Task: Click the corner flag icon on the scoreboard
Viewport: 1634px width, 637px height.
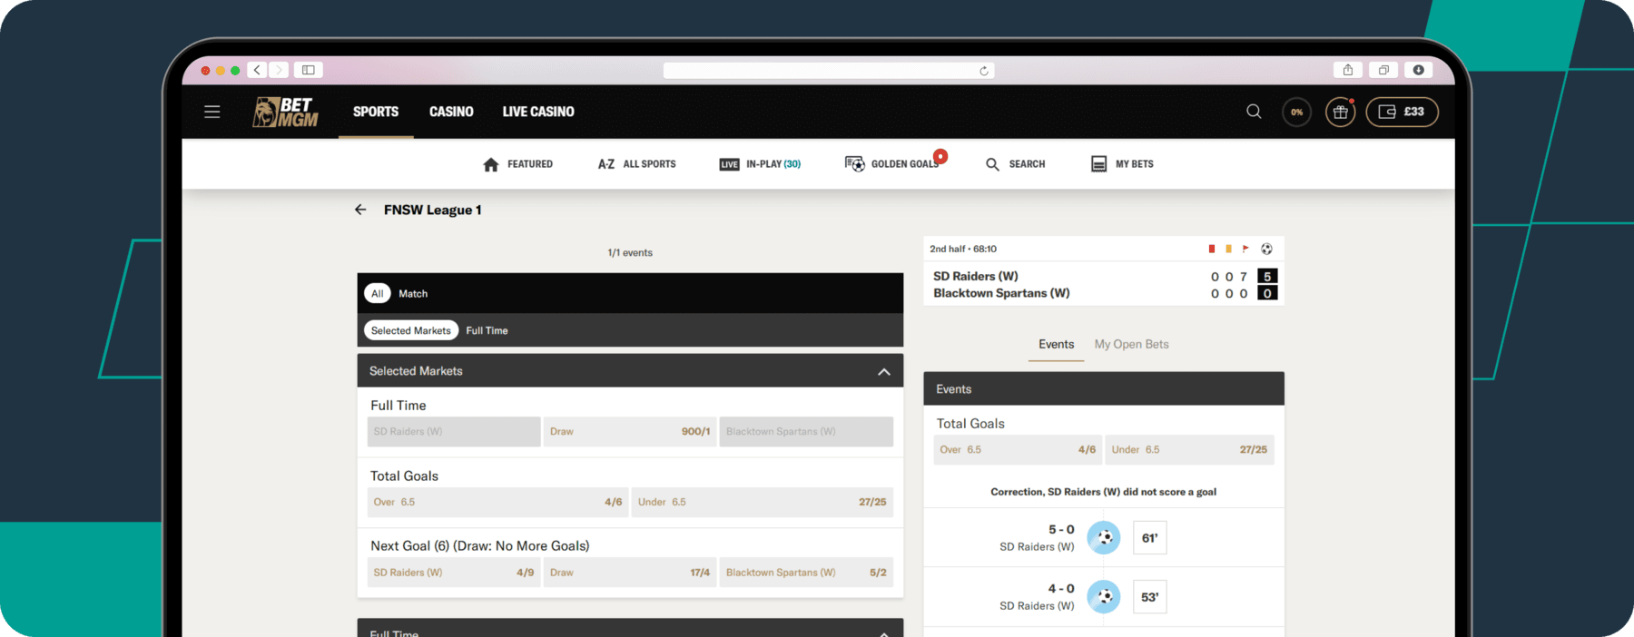Action: click(1245, 249)
